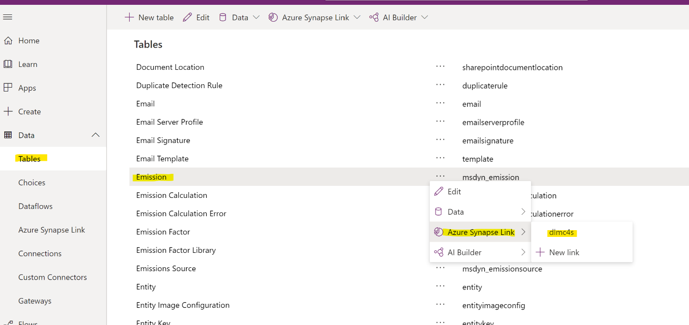Open more options for Document Location row
Image resolution: width=689 pixels, height=325 pixels.
[x=440, y=66]
